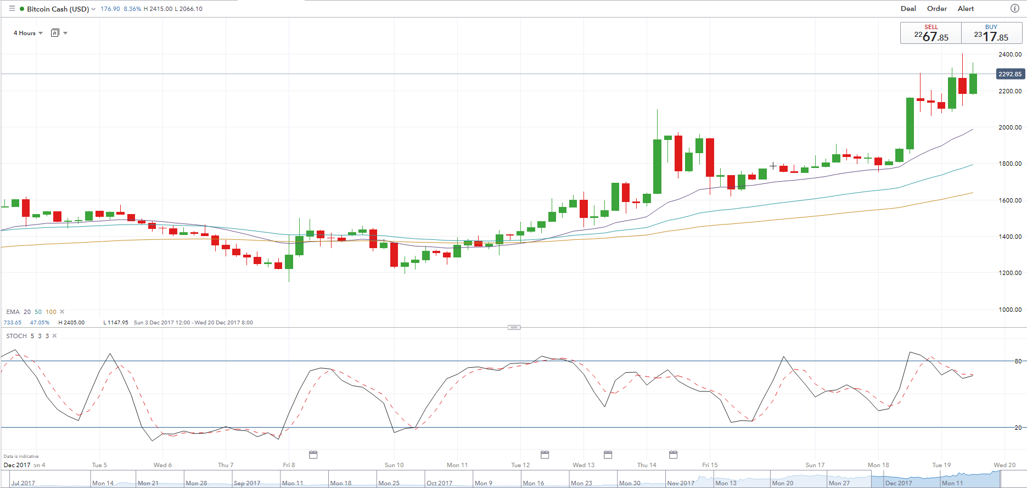The width and height of the screenshot is (1027, 488).
Task: Click the calendar event icon near Thu 14
Action: pyautogui.click(x=674, y=455)
